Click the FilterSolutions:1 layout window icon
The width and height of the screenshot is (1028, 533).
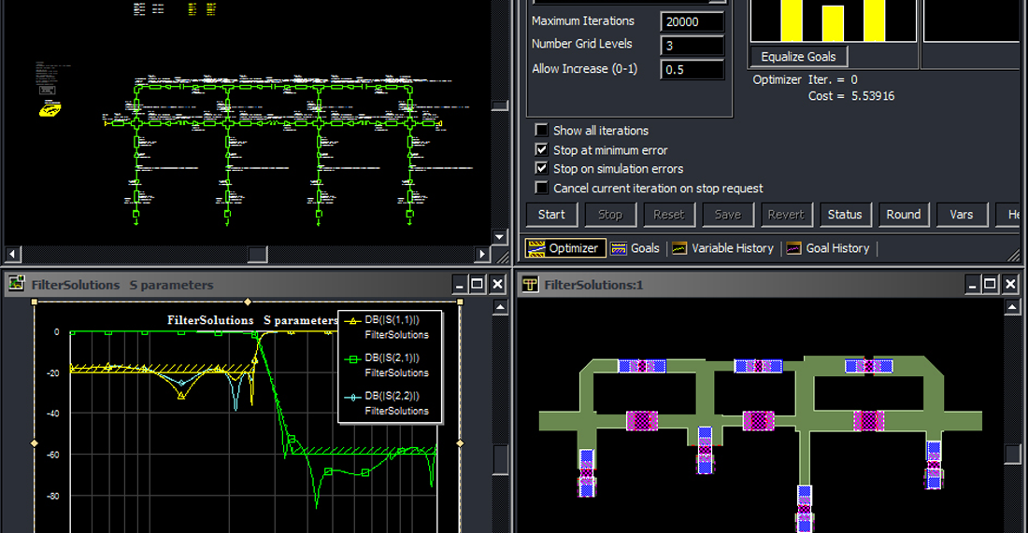tap(530, 284)
